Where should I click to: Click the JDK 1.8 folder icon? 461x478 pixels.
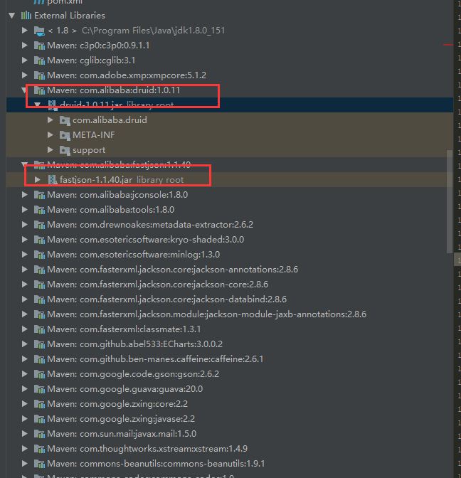point(39,31)
